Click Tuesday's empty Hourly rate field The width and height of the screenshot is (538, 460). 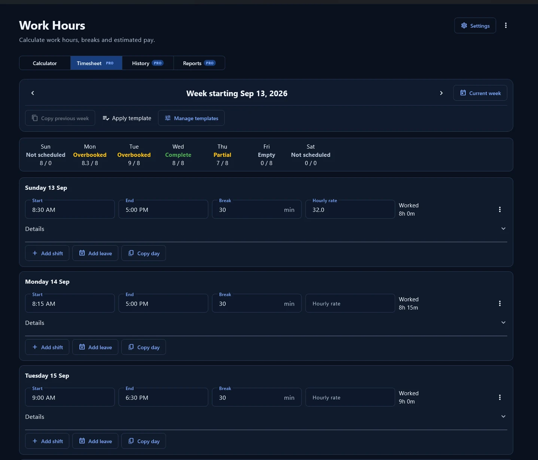350,397
